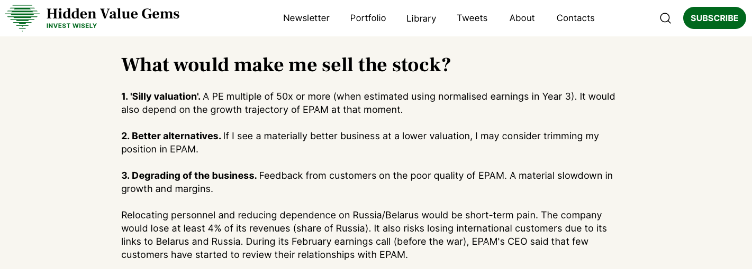Click the bold Degrading of the business text

pyautogui.click(x=189, y=176)
